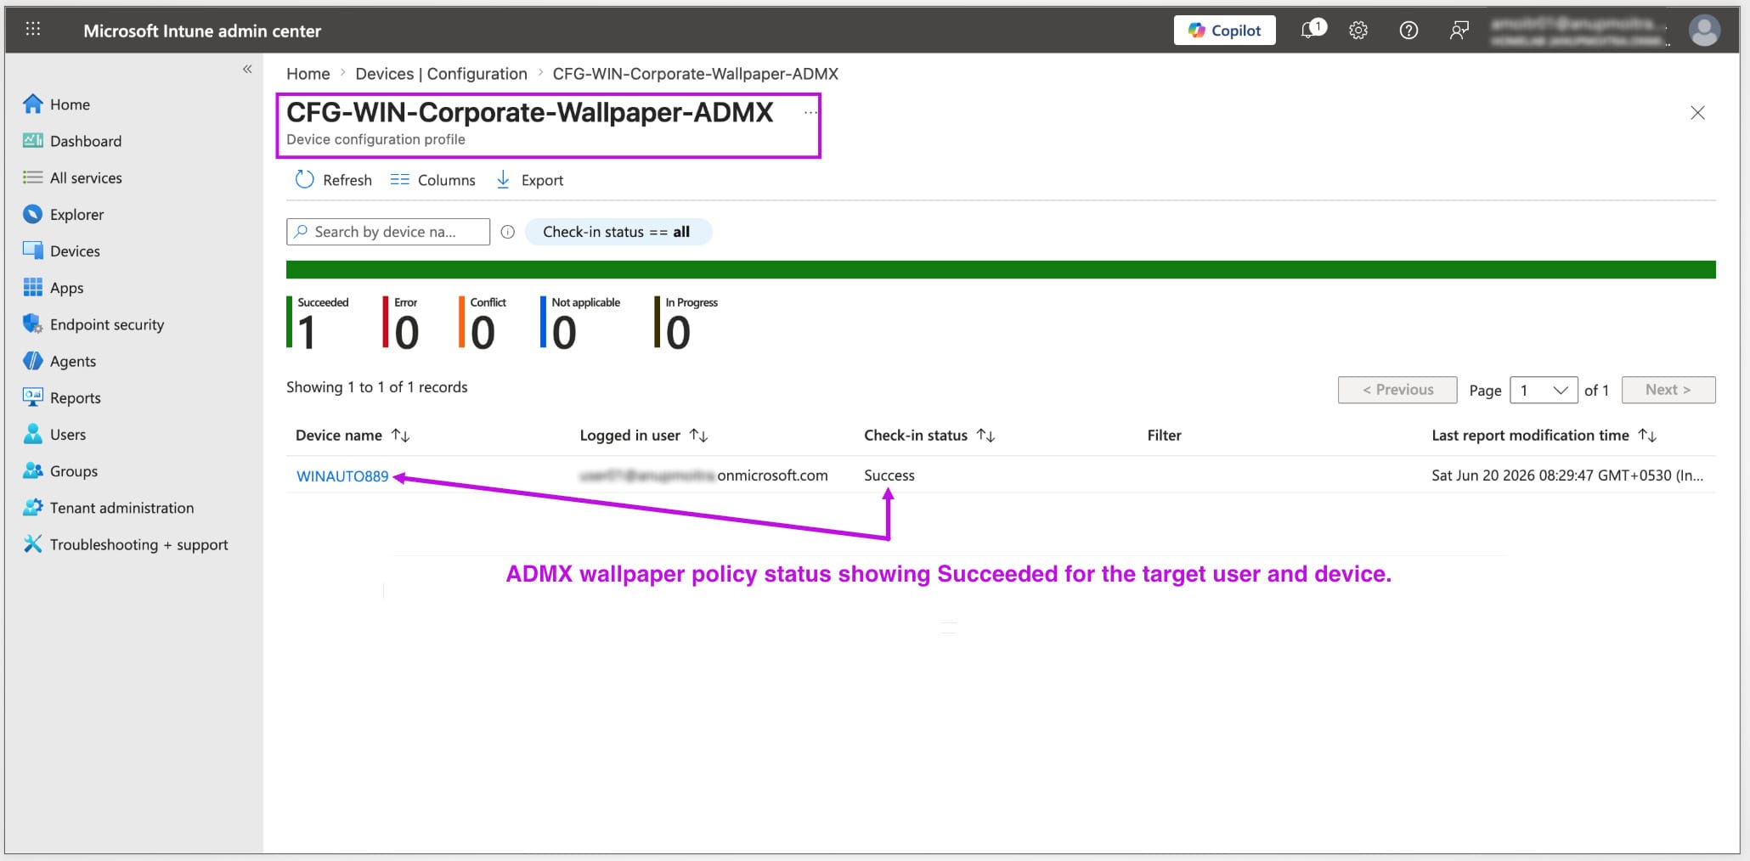Sort by Device name column

coord(353,436)
